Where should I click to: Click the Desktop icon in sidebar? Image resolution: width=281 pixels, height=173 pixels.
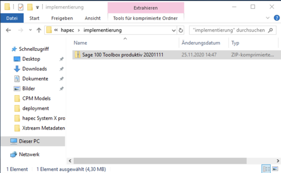[x=17, y=59]
